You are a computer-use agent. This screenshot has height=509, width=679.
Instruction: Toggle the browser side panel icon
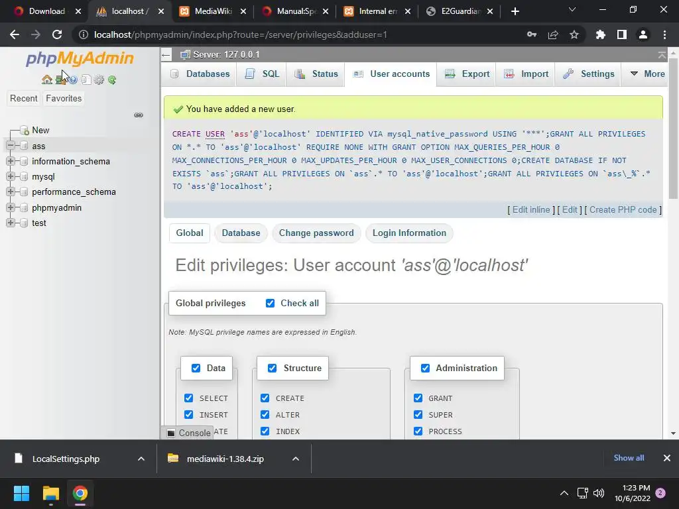pos(622,34)
